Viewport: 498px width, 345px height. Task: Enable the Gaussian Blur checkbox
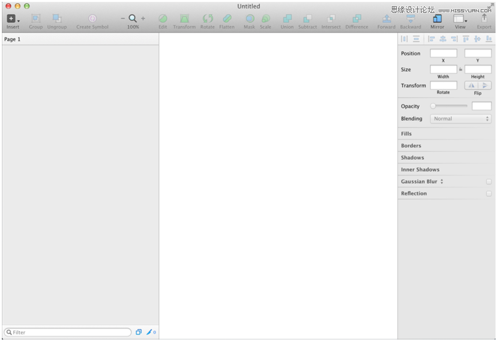[x=489, y=182]
